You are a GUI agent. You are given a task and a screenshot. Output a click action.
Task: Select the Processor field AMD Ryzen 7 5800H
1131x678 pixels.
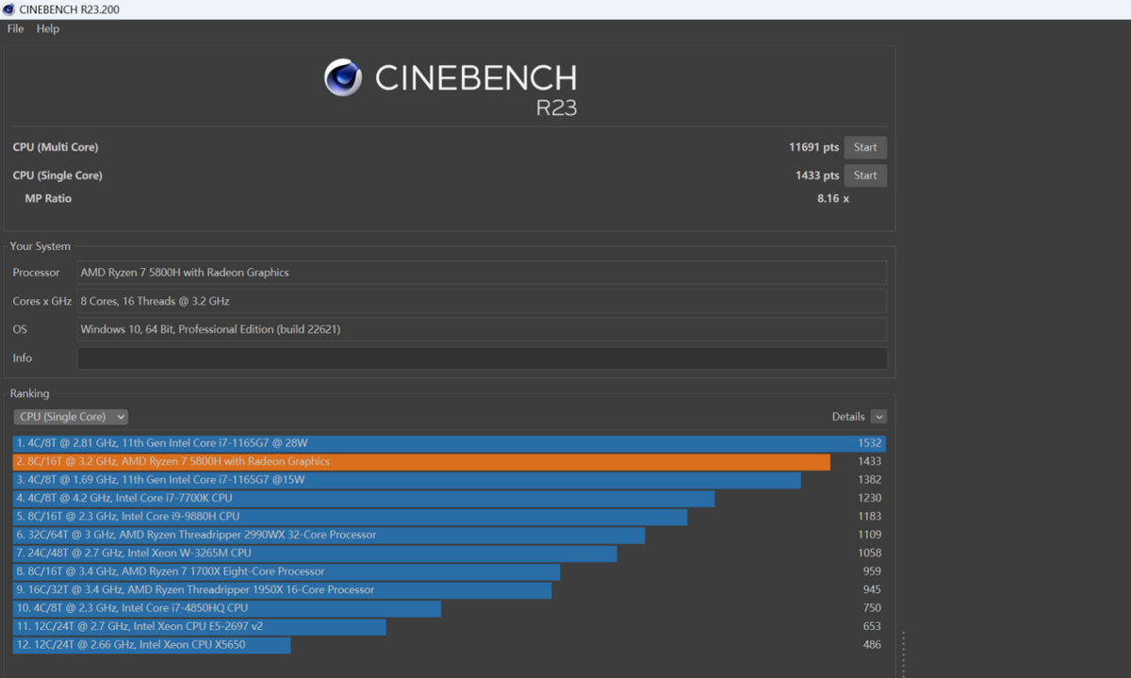482,273
